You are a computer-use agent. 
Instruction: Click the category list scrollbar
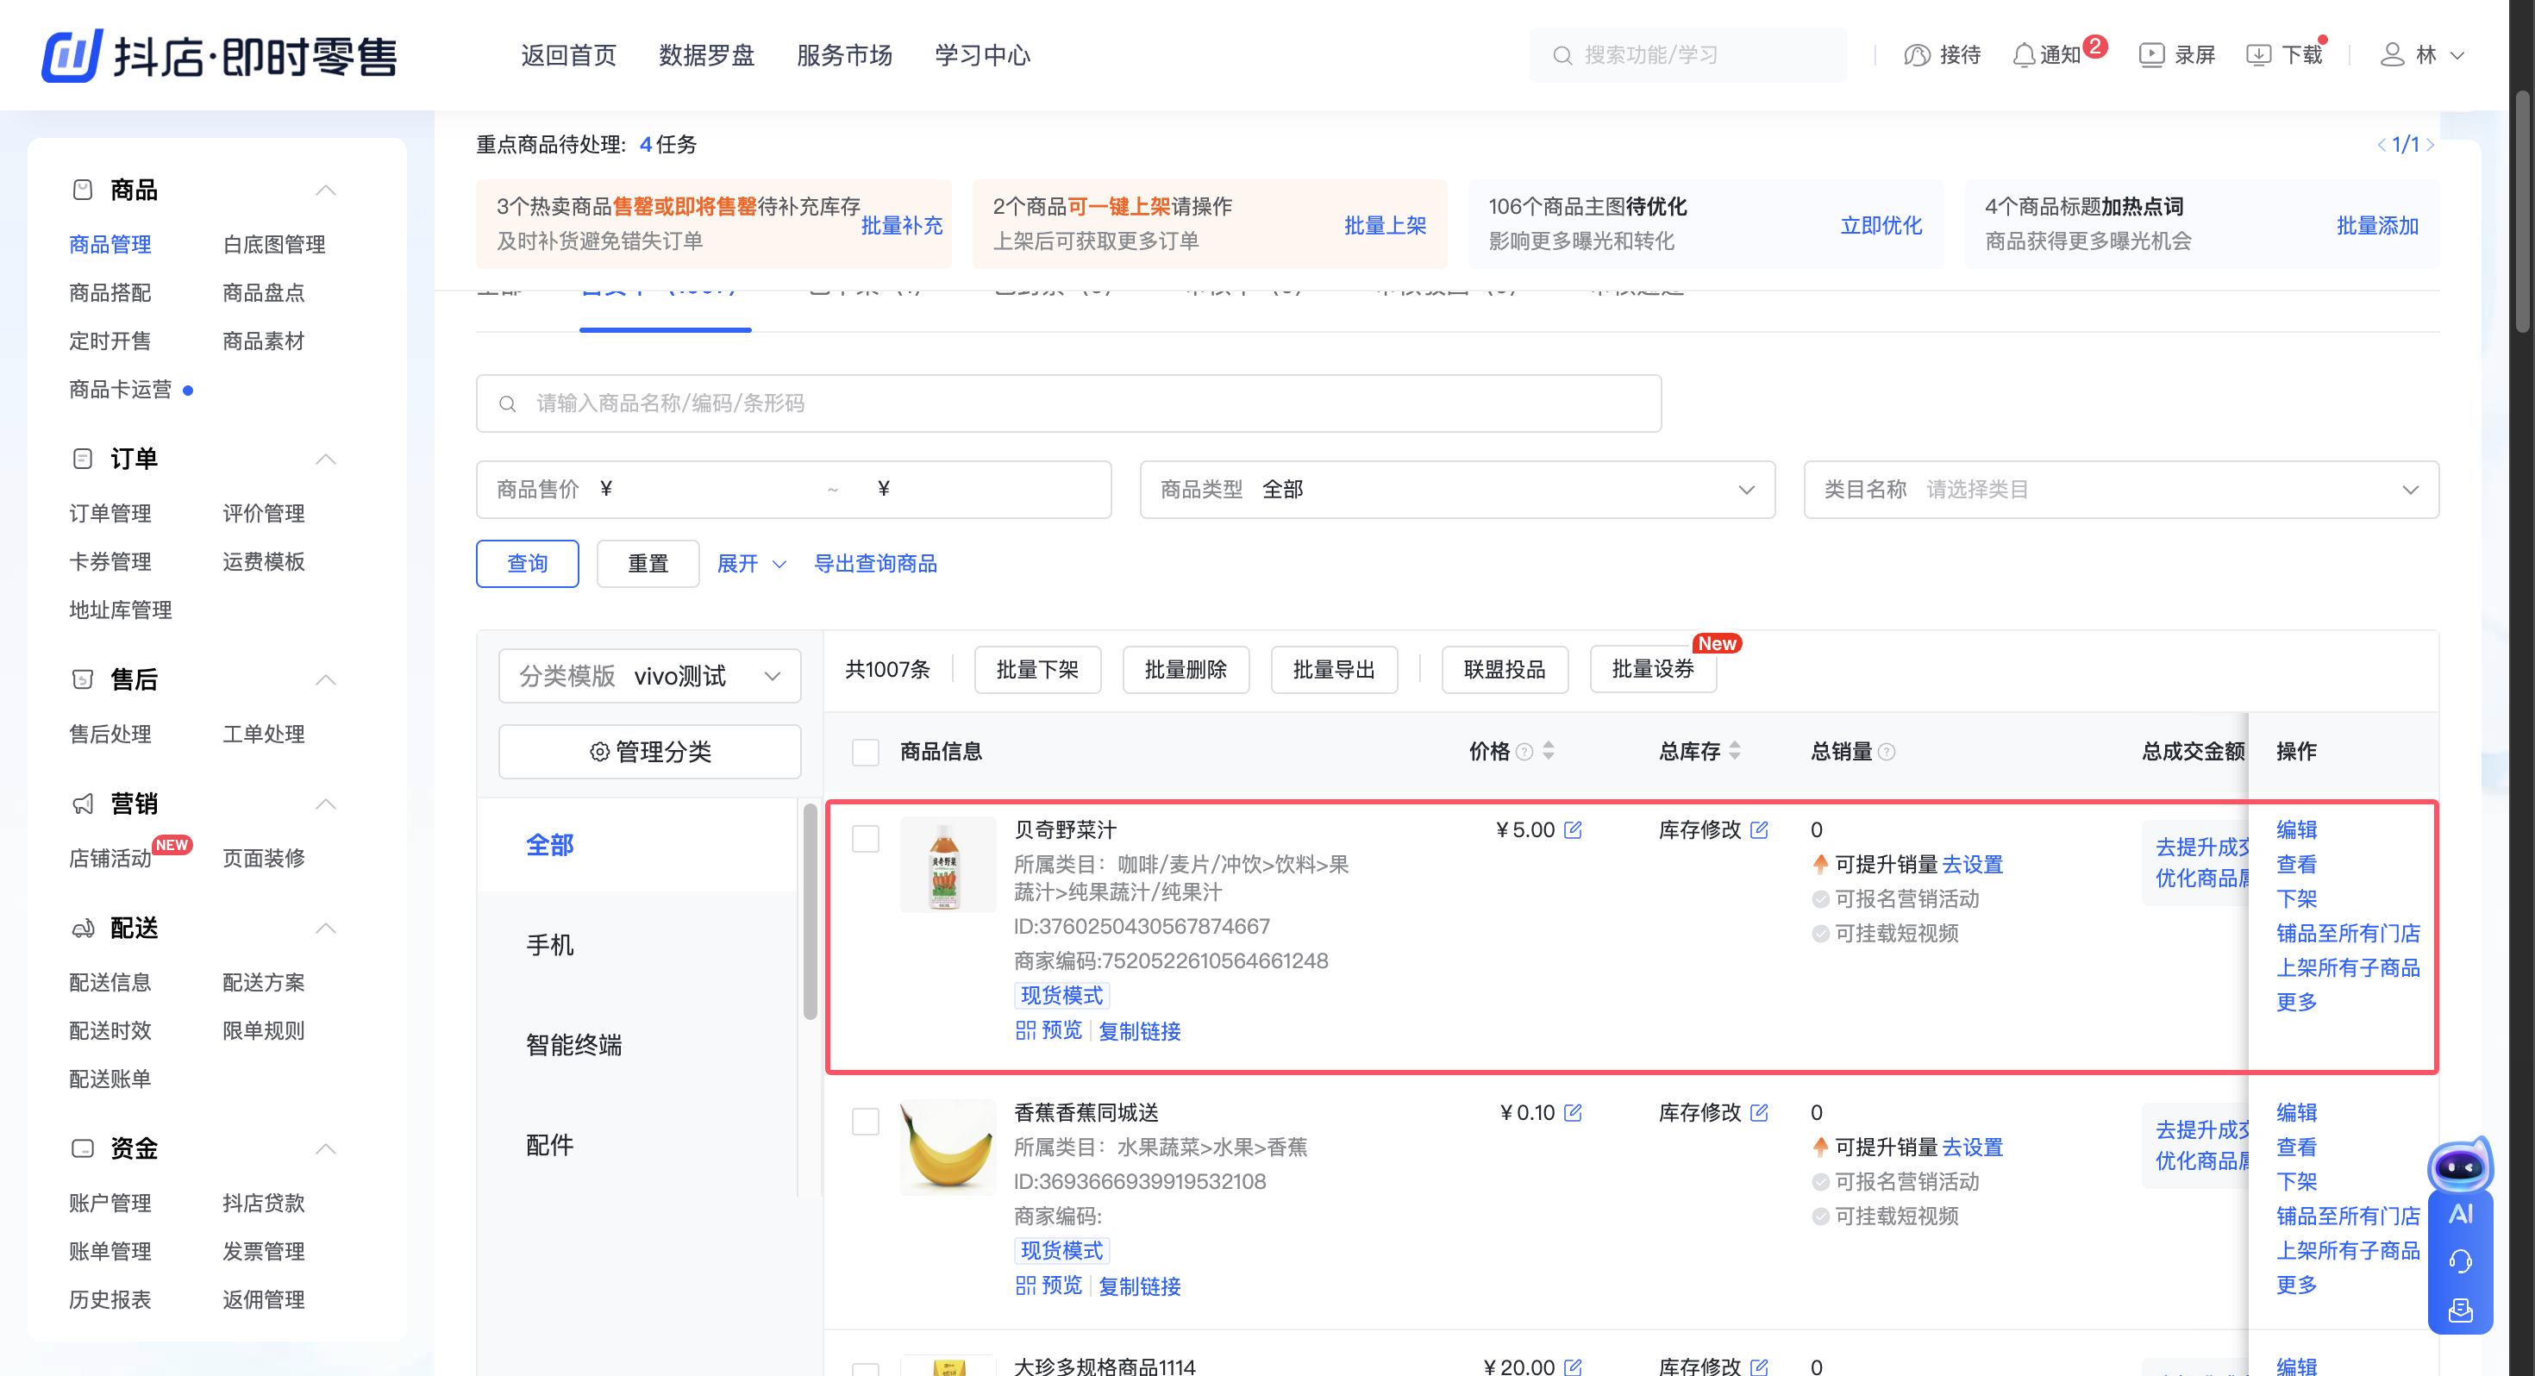click(x=810, y=911)
